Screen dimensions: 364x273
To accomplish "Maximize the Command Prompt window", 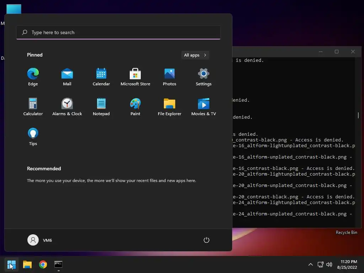I will (337, 52).
